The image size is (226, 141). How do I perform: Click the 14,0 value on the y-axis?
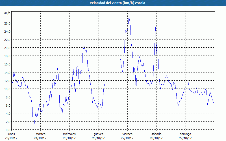(7, 72)
